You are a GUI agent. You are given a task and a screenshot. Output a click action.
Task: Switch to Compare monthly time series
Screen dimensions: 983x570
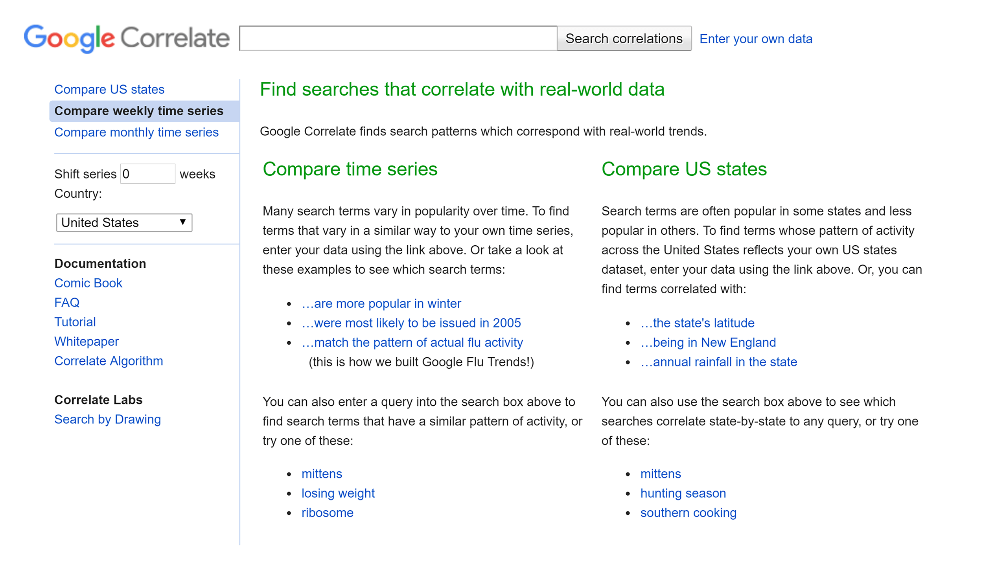click(x=136, y=132)
